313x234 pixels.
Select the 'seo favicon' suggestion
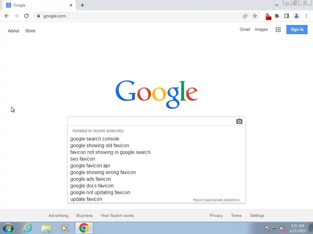tap(156, 159)
